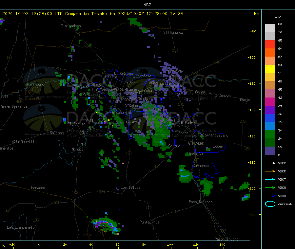
Task: Click the intense storm cell near 2200m label
Action: pyautogui.click(x=107, y=225)
